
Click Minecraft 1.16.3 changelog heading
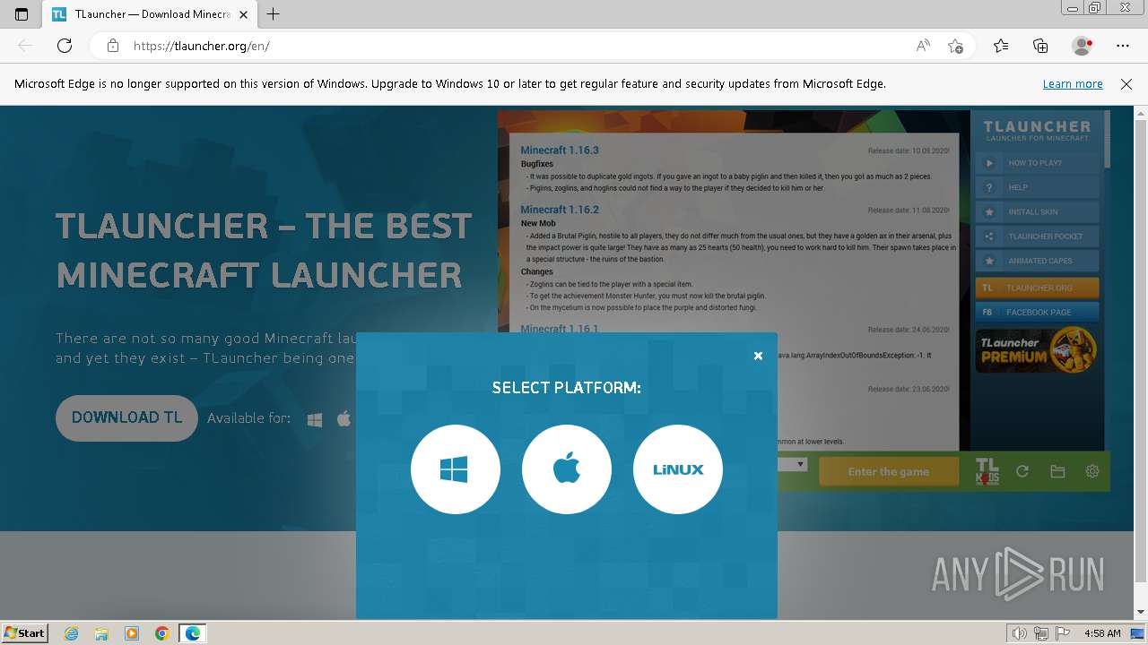click(560, 150)
